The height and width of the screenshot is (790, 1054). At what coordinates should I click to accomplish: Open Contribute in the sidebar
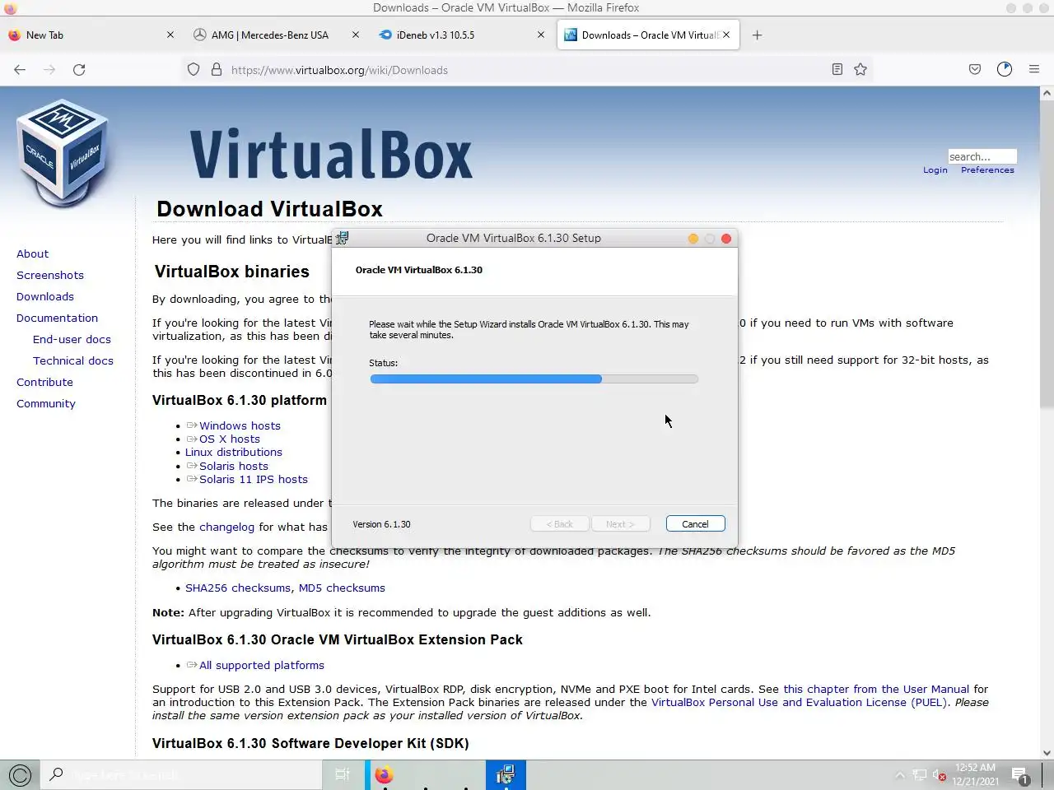[x=44, y=383]
